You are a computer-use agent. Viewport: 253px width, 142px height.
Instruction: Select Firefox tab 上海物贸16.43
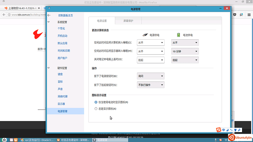22,8
